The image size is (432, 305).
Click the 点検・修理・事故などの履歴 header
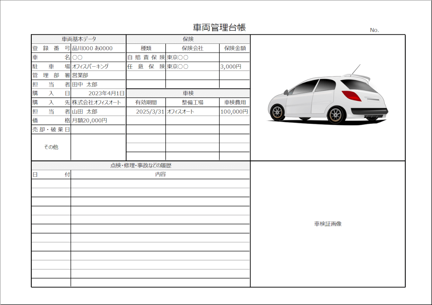coord(141,165)
